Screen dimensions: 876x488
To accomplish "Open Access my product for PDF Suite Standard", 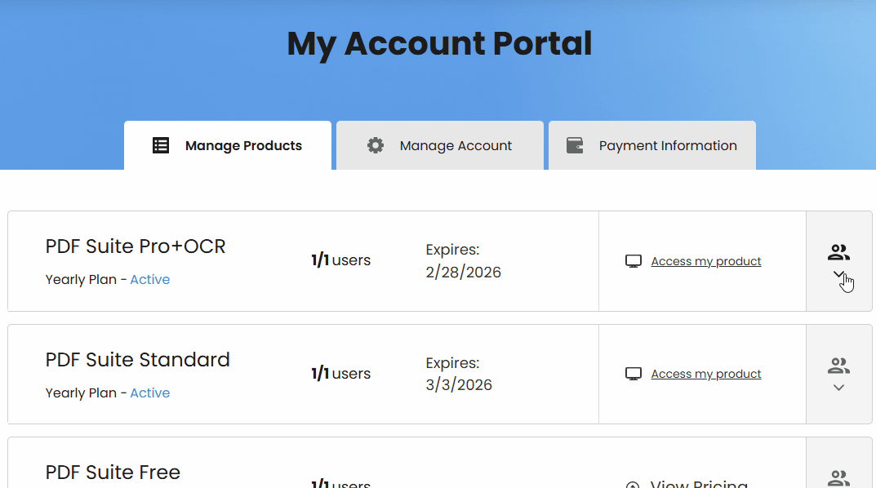I will pyautogui.click(x=705, y=374).
